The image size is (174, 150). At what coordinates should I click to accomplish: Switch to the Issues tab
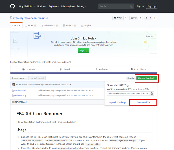(x=30, y=25)
